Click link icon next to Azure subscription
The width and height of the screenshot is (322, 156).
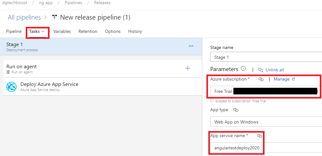coord(261,79)
